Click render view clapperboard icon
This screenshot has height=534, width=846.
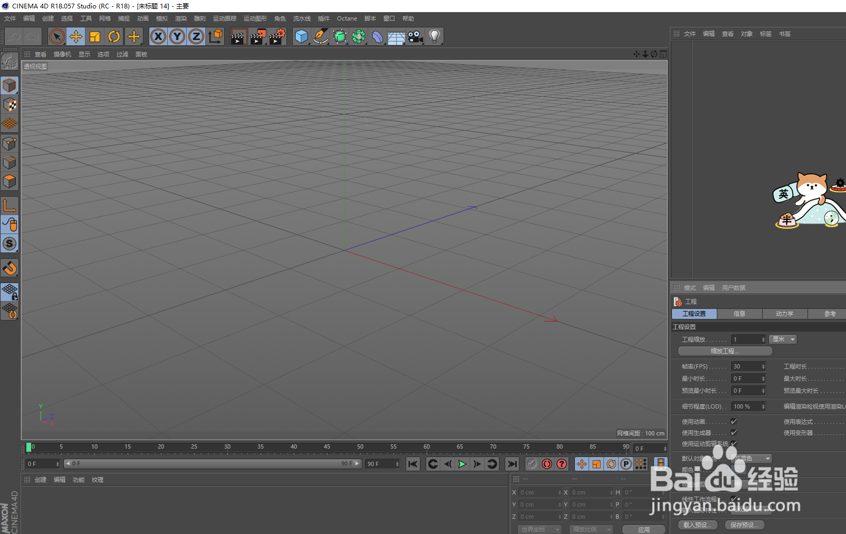[239, 37]
